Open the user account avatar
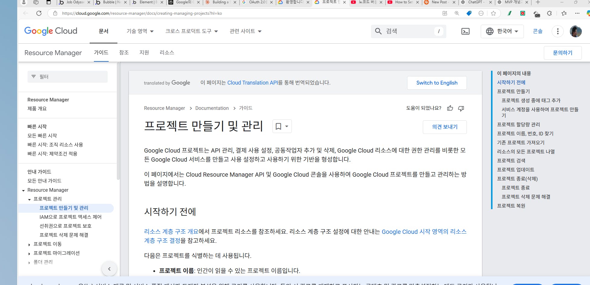590x285 pixels. tap(576, 31)
